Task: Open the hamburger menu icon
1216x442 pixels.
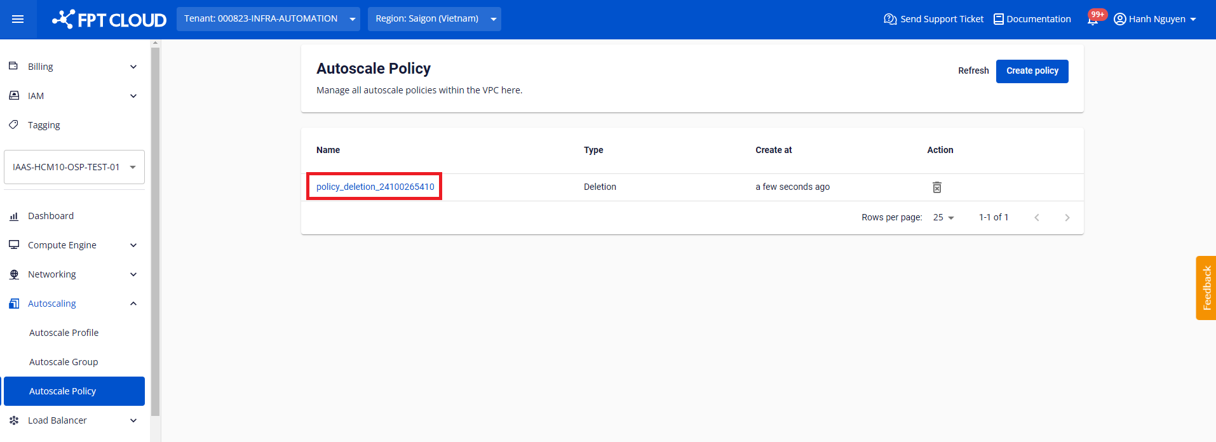Action: coord(18,19)
